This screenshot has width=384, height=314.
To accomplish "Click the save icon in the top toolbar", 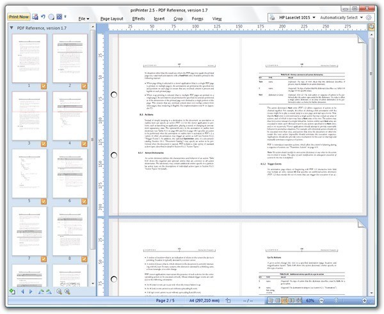I will [x=35, y=16].
